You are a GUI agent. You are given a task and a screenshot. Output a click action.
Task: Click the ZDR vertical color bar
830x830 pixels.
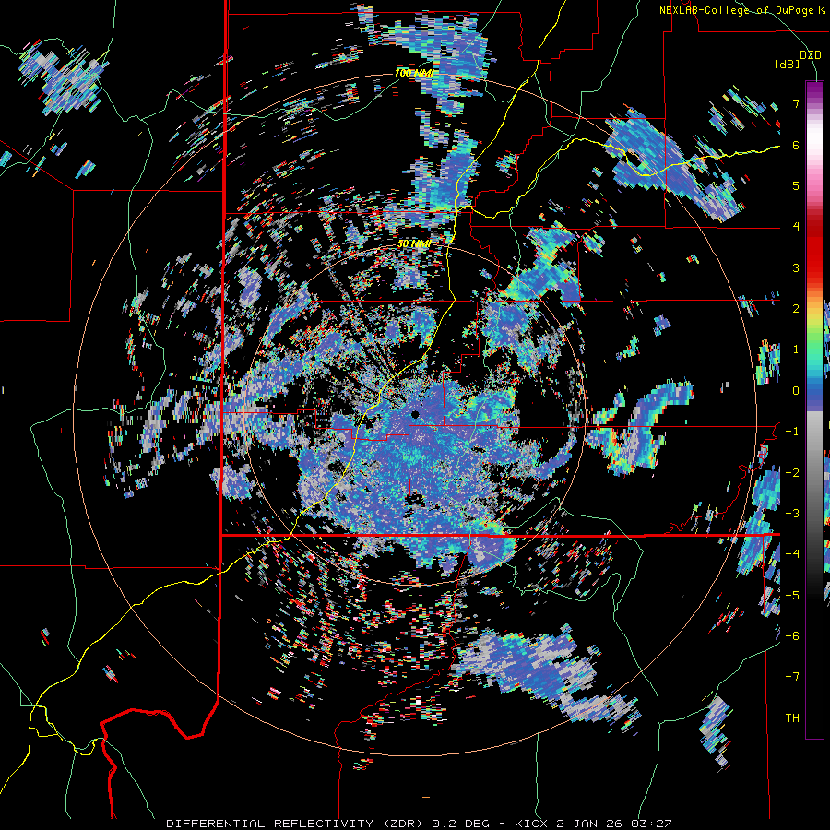[x=814, y=409]
